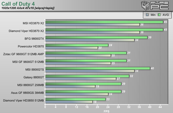173x113 pixels.
Task: Click the AVG bar for MSI 8800GT 256MB
Action: tap(84, 84)
